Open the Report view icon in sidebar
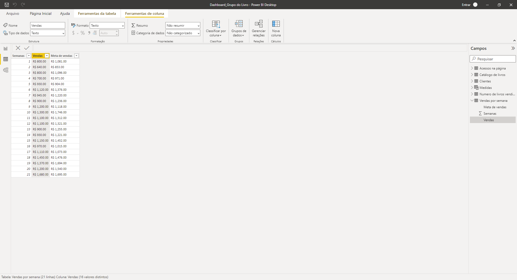The image size is (517, 280). tap(6, 48)
